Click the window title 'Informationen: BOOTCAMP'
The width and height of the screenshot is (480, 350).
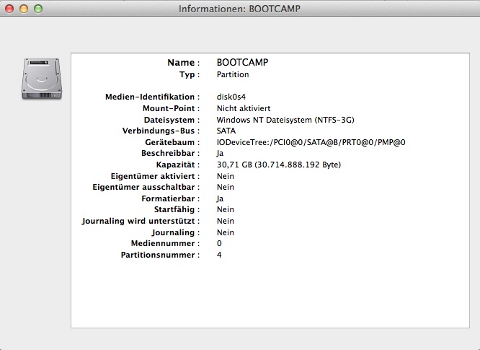point(240,9)
